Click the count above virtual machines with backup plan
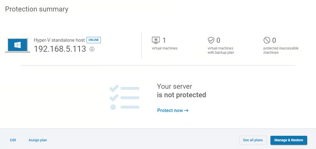 click(219, 40)
